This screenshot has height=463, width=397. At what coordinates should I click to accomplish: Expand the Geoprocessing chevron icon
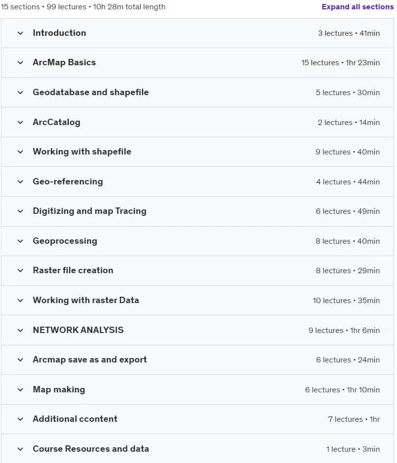[x=21, y=241]
